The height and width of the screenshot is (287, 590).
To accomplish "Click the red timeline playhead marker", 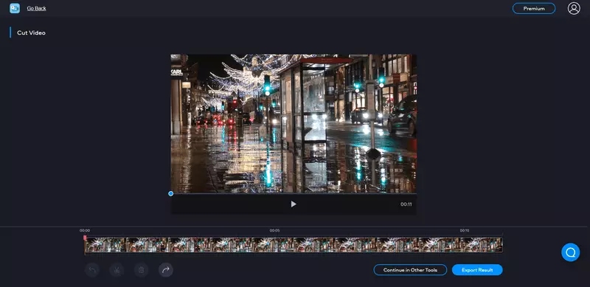I will click(x=85, y=238).
